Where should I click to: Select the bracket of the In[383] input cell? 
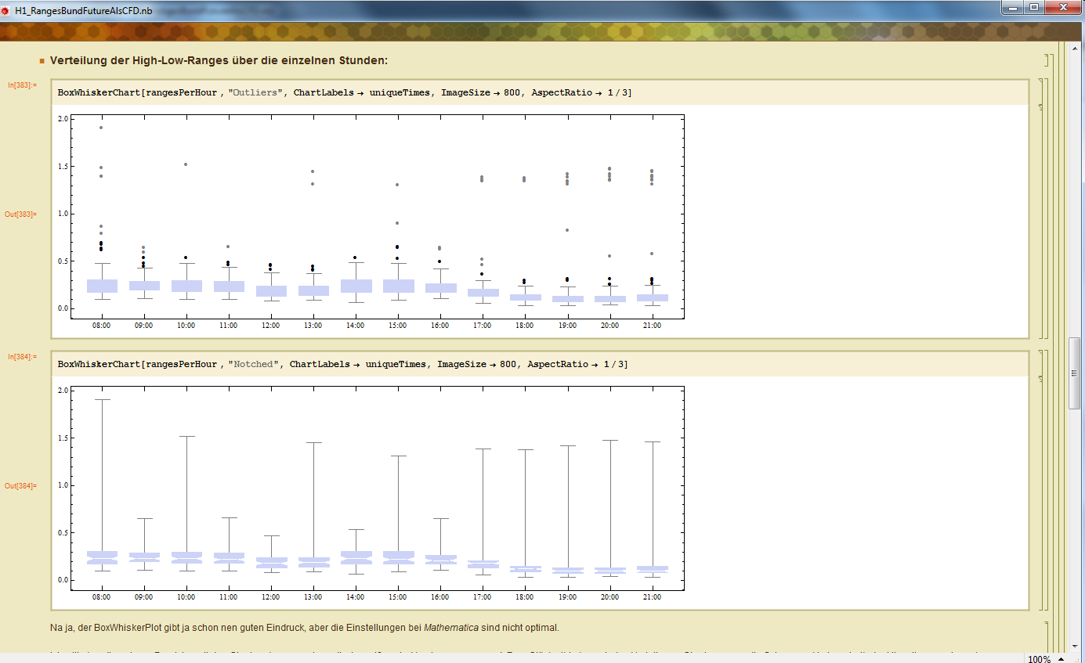(1040, 92)
